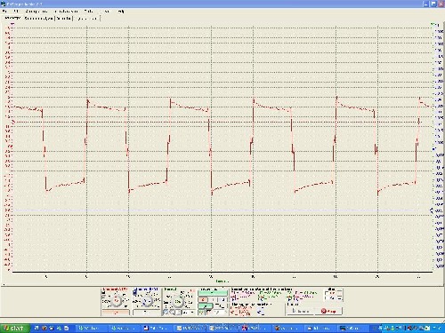Click second quick launch icon on taskbar
445x333 pixels.
click(44, 328)
